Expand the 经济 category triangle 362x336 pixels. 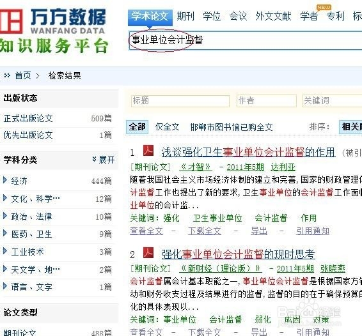[x=5, y=180]
